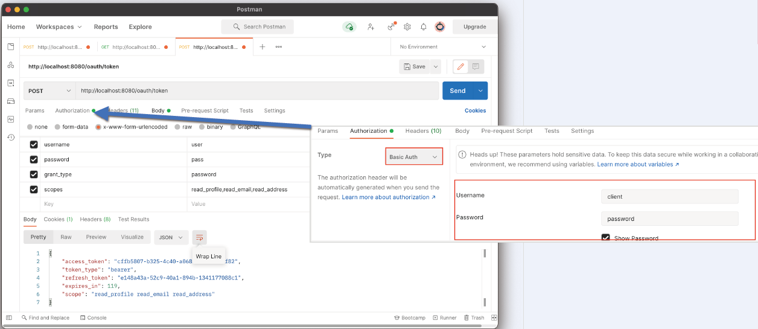Open the Cookies link near Send
758x329 pixels.
tap(475, 110)
